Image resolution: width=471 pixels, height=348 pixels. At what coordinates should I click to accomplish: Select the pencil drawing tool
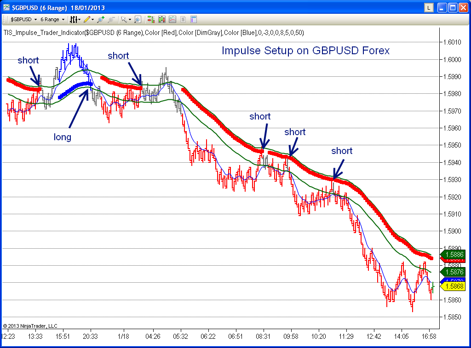[x=87, y=19]
